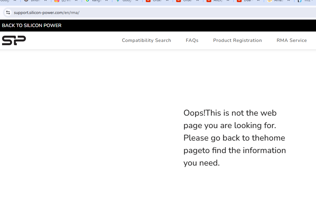This screenshot has width=316, height=203.
Task: Switch to the Dual tab
Action: [x=246, y=1]
